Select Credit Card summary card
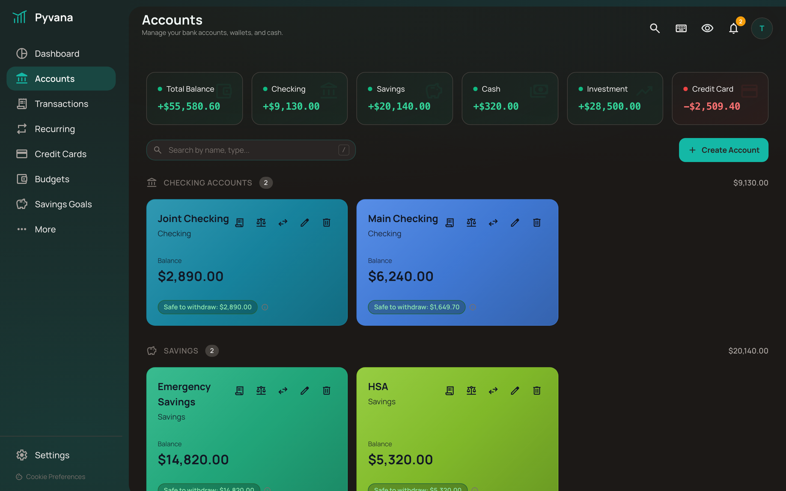The height and width of the screenshot is (491, 786). [x=720, y=98]
